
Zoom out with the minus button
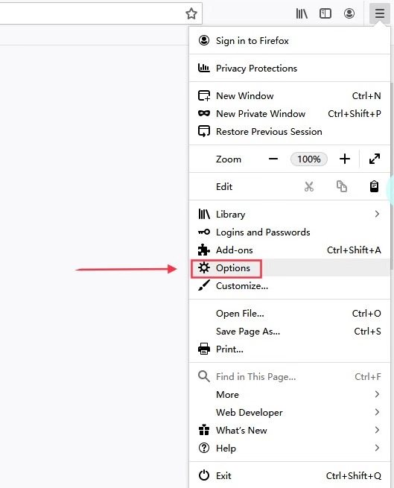[273, 159]
